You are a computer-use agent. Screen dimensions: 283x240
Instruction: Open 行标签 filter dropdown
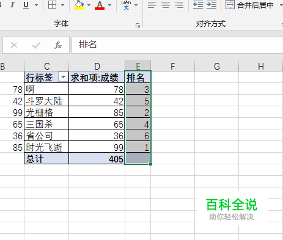[63, 77]
